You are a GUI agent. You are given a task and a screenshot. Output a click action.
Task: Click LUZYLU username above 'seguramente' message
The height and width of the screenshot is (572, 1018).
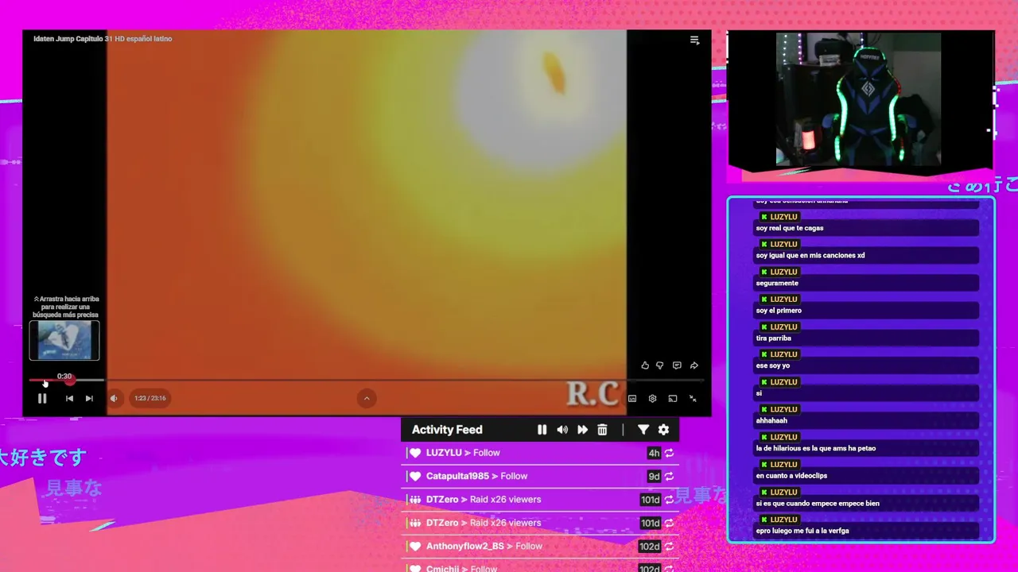pos(783,272)
